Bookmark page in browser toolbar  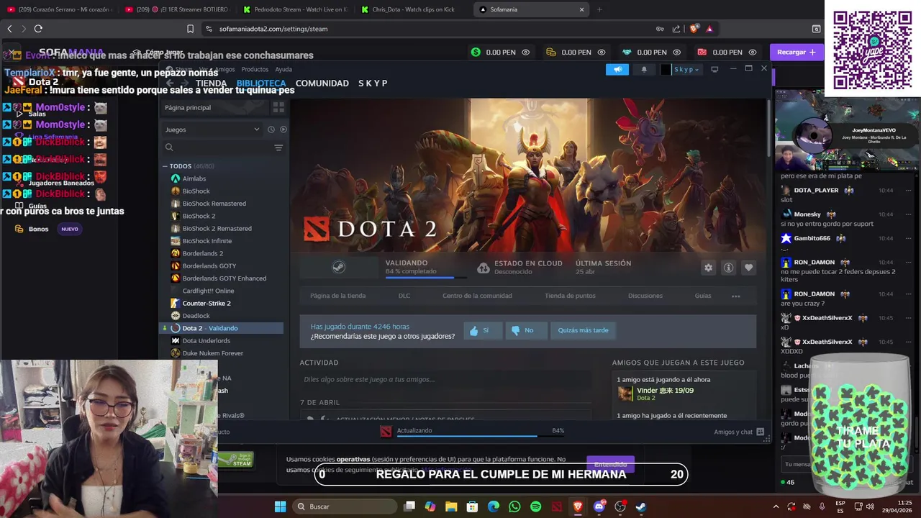point(190,29)
